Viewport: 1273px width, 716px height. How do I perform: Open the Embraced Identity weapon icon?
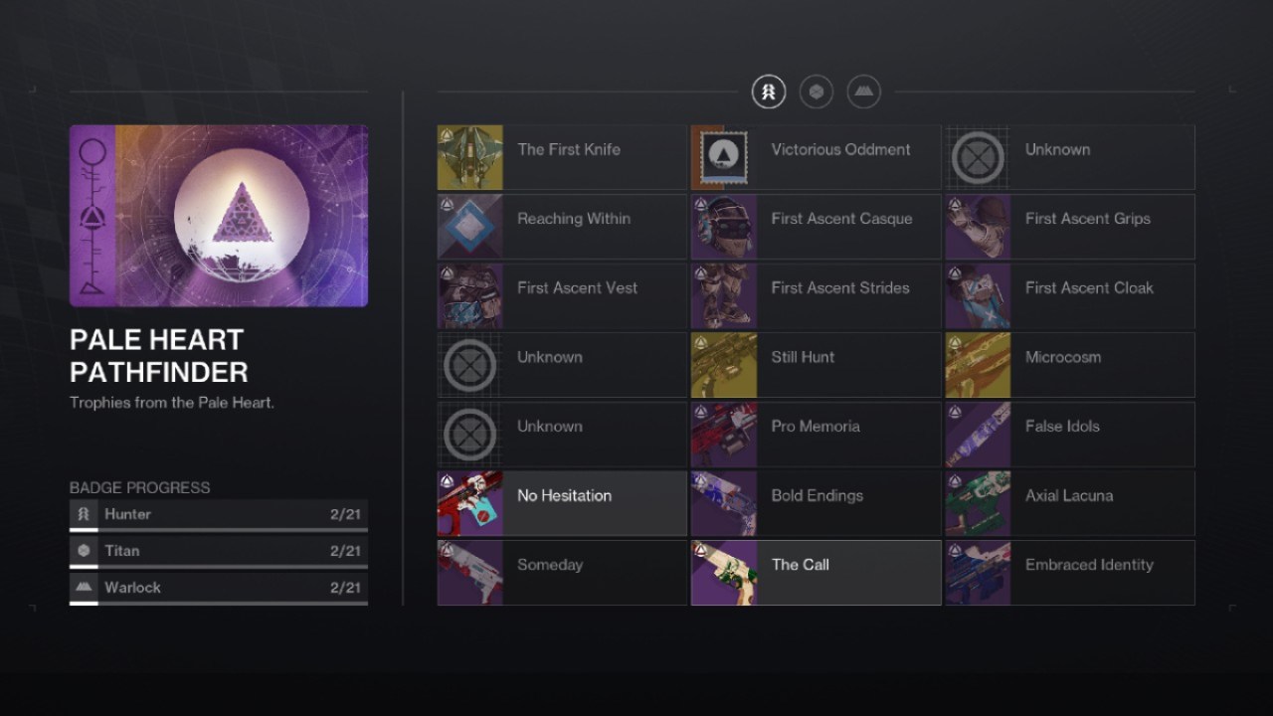pos(978,573)
